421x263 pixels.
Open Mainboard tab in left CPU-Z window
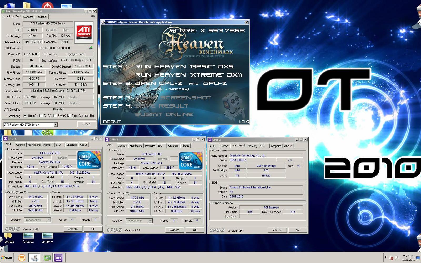[x=34, y=145]
